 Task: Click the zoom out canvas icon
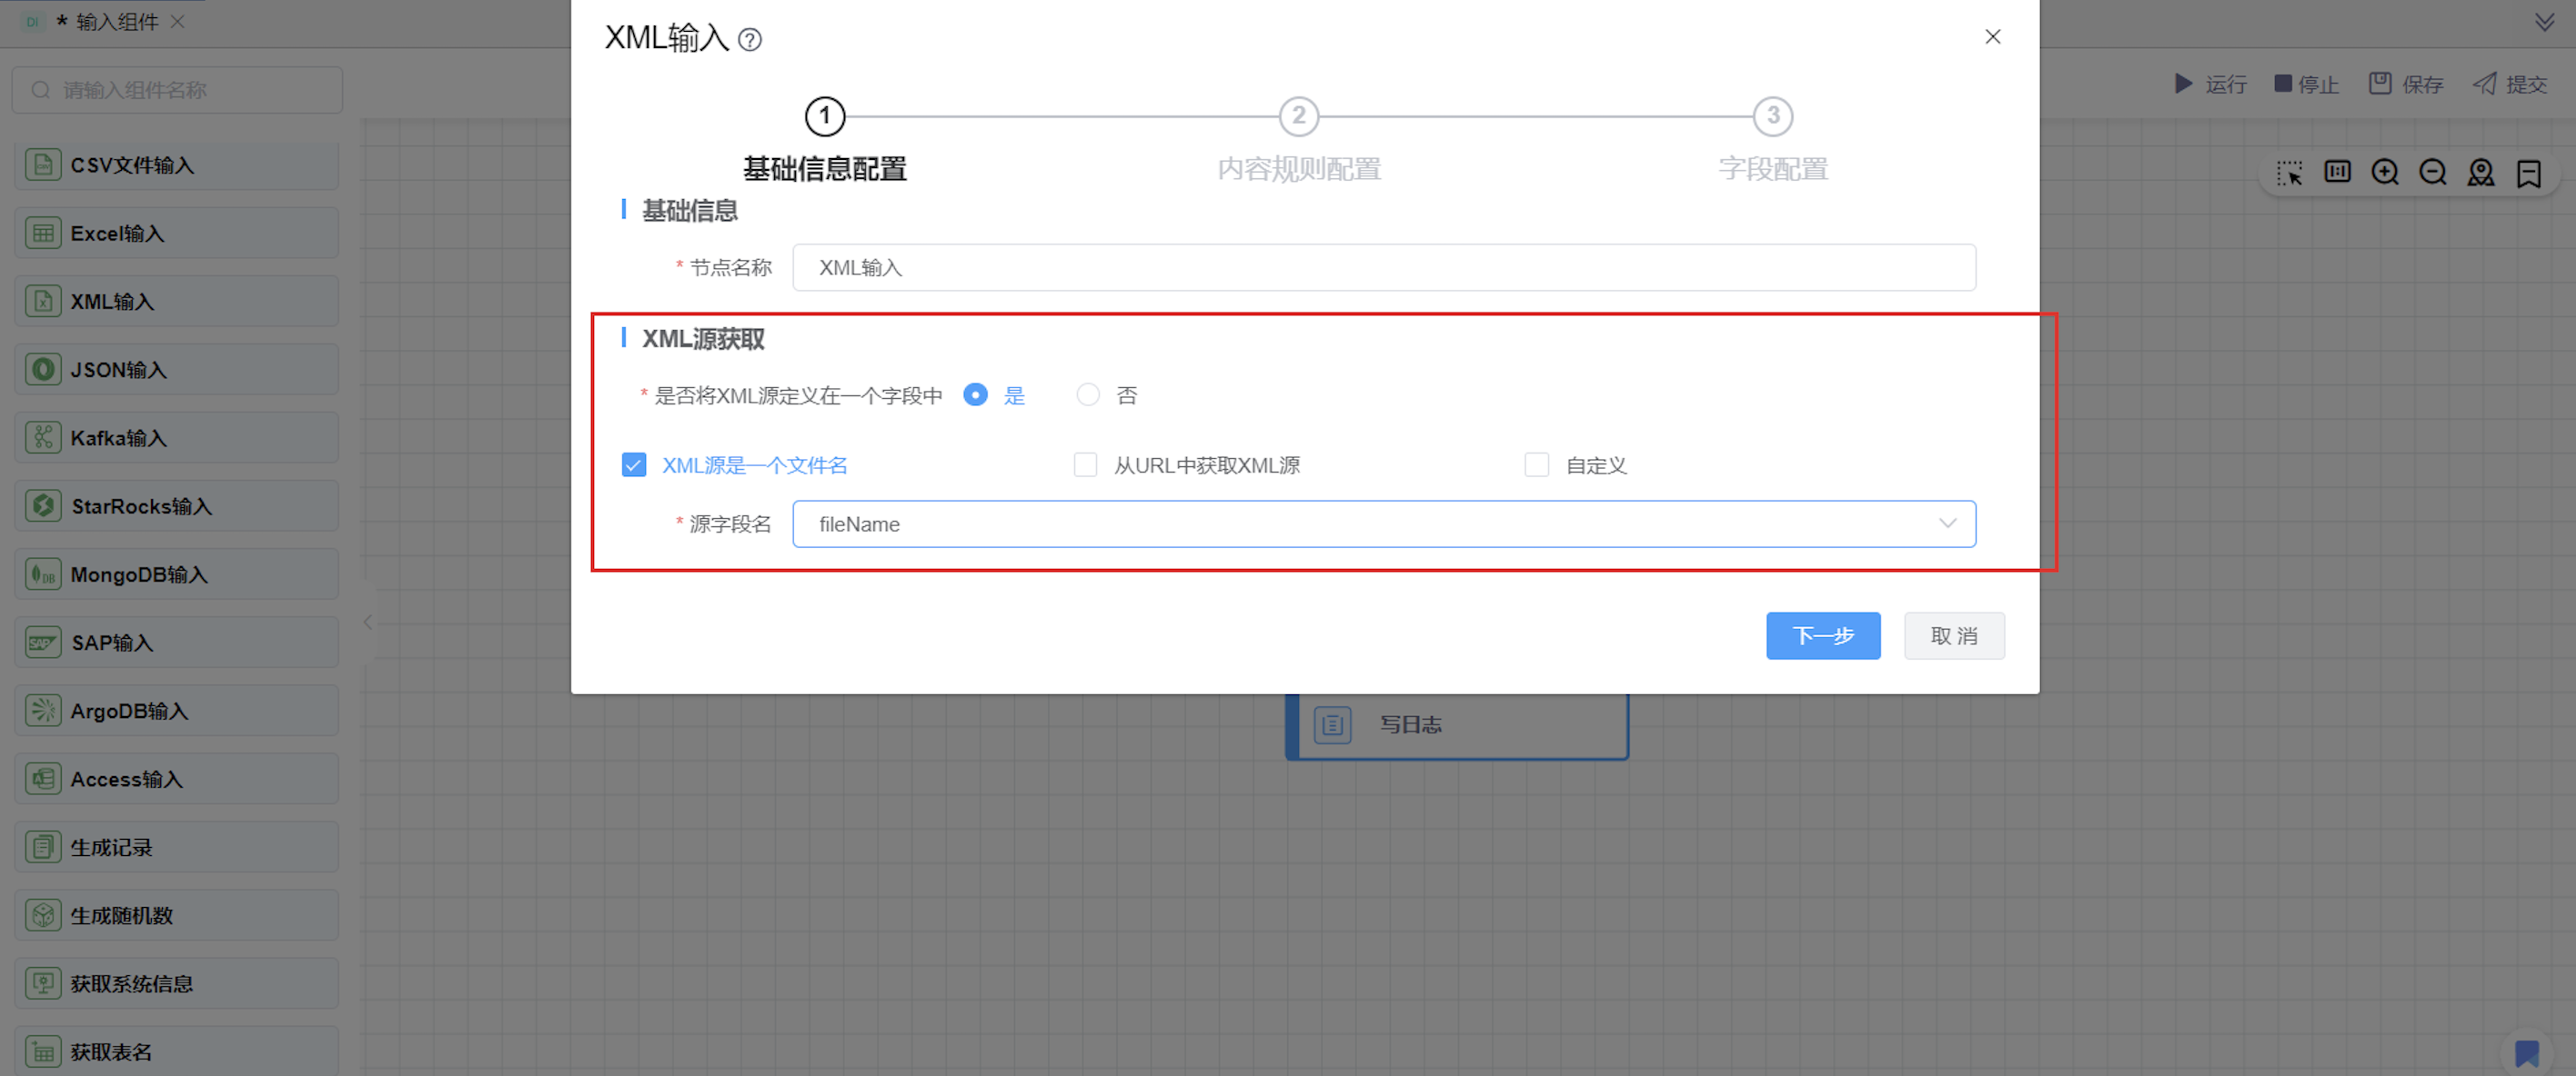pyautogui.click(x=2432, y=173)
